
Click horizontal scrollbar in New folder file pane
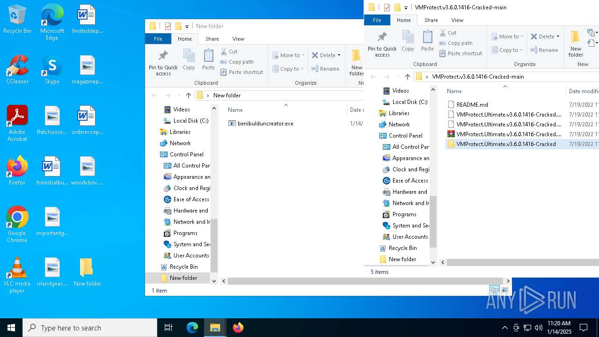[365, 281]
